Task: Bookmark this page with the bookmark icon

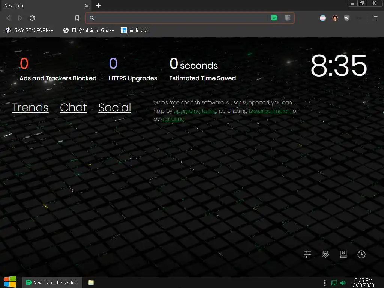Action: 77,18
